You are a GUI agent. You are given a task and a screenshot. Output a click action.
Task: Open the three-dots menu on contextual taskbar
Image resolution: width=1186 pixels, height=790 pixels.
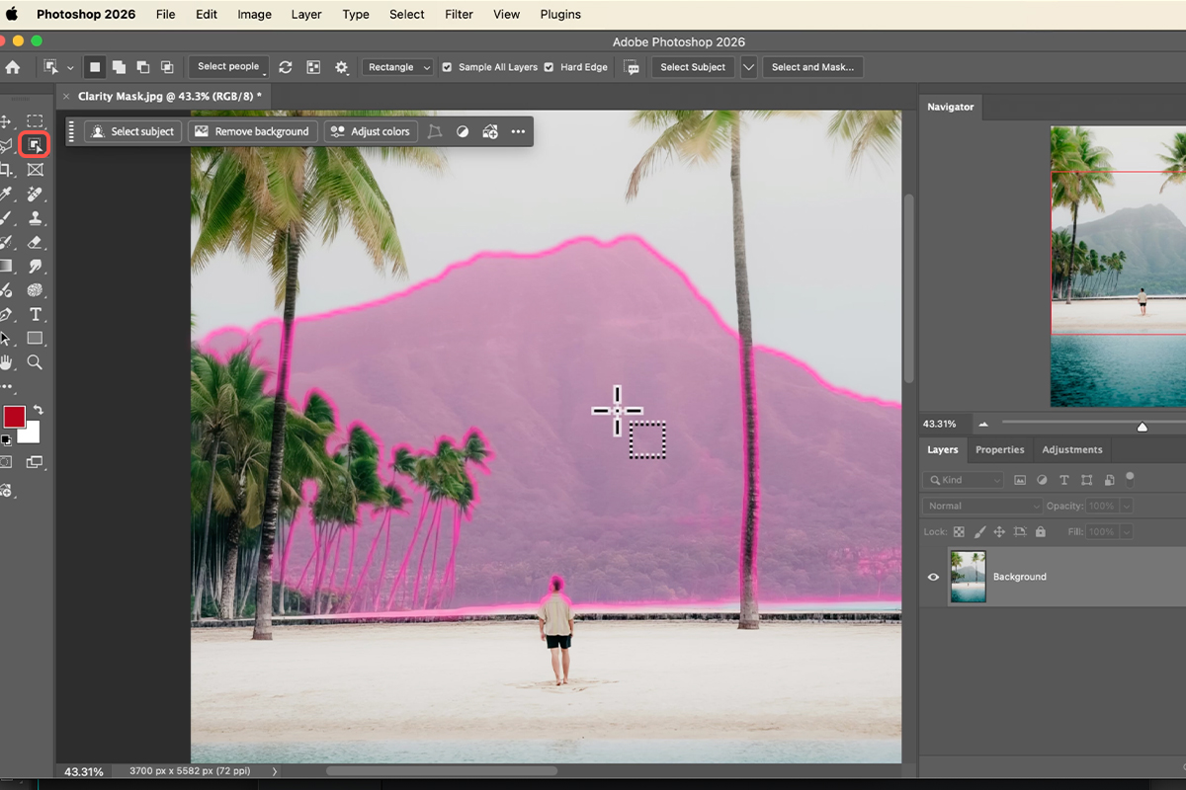tap(518, 131)
